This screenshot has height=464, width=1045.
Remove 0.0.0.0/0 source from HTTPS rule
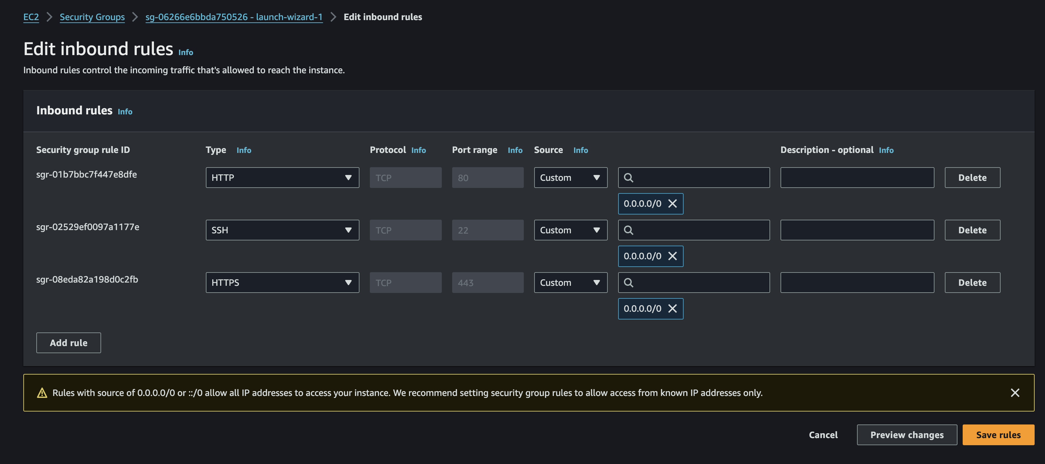672,309
